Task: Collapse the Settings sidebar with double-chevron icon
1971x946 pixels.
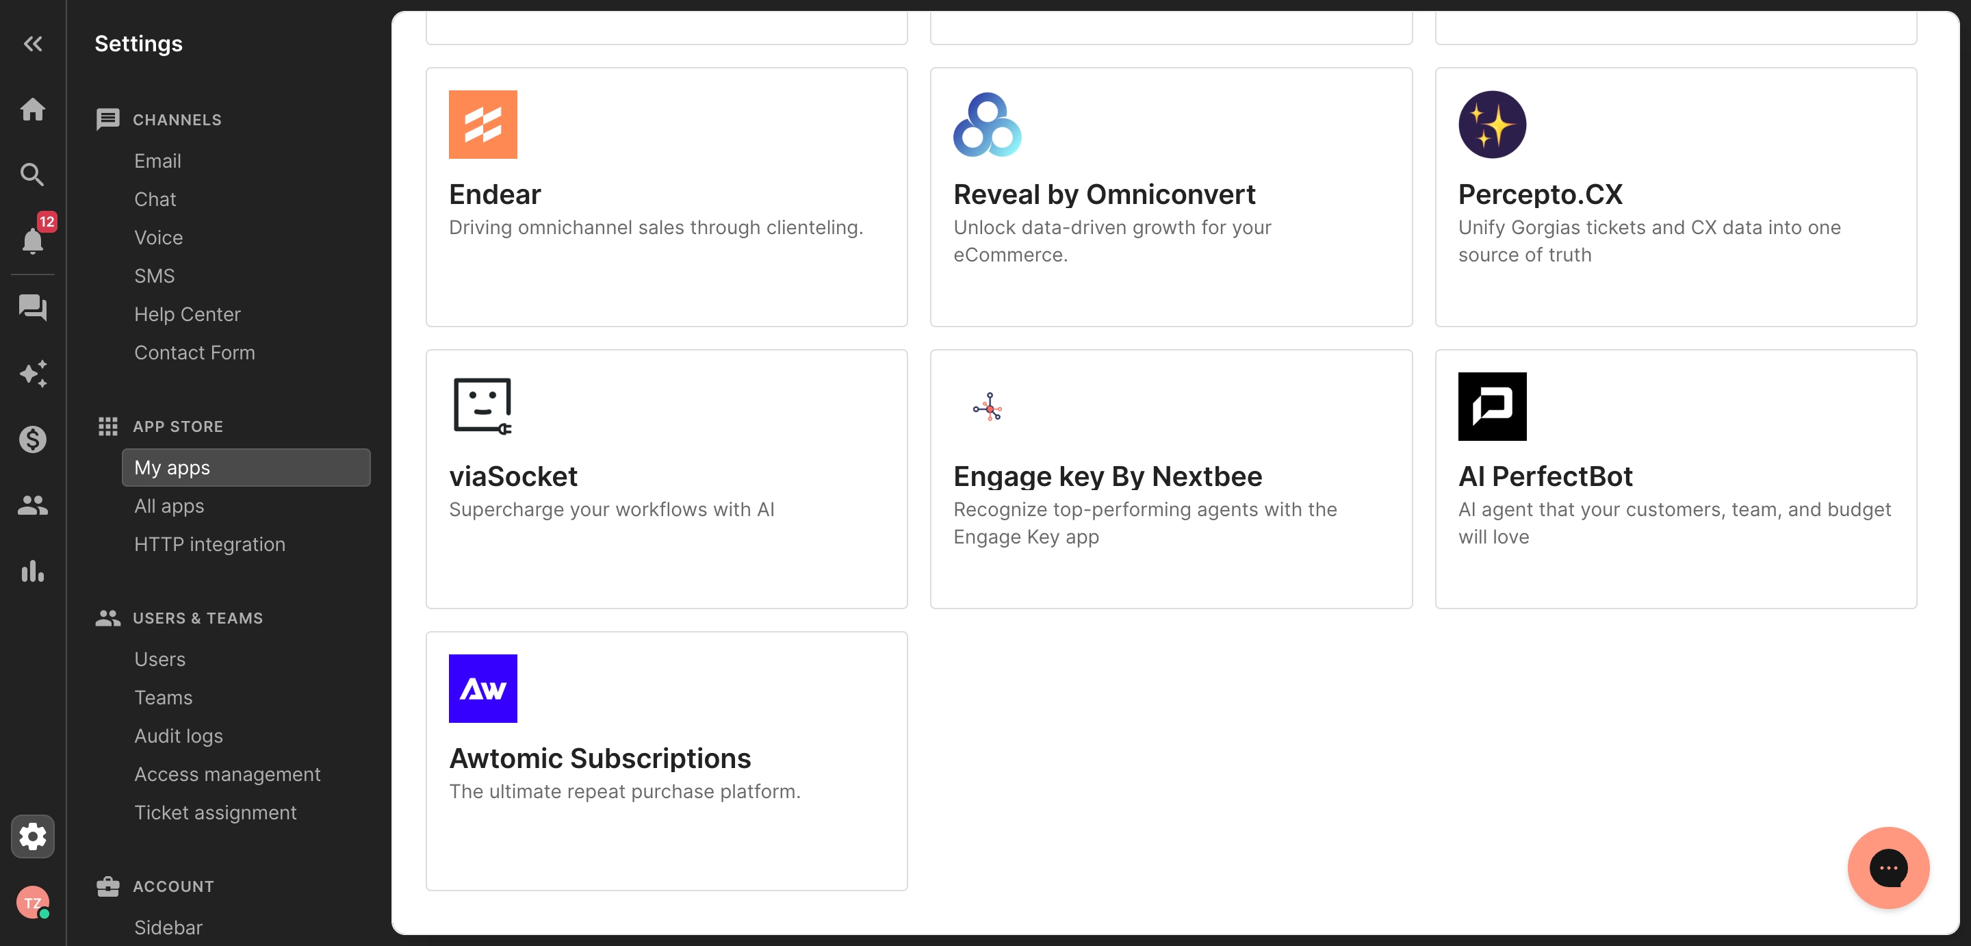Action: click(x=33, y=44)
